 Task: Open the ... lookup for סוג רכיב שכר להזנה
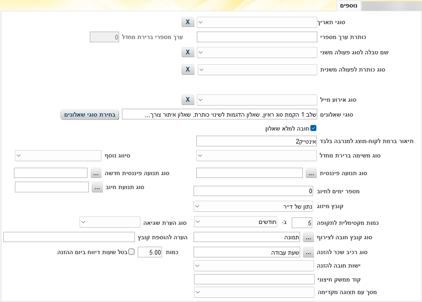click(x=308, y=253)
